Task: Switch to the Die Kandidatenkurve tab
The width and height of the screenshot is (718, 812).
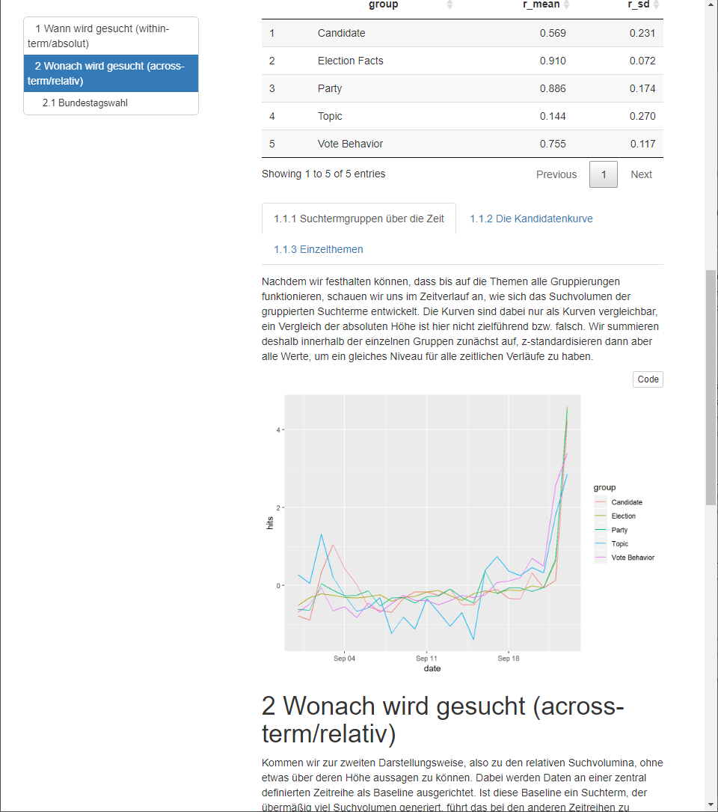Action: click(531, 219)
